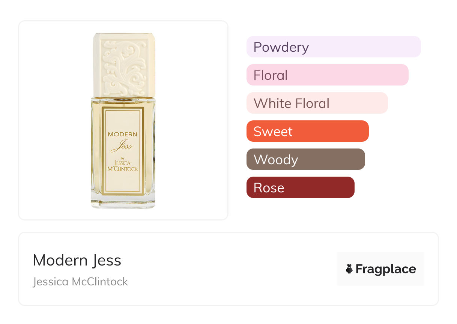Click the Modern Jess title text
Image resolution: width=457 pixels, height=324 pixels.
(x=77, y=260)
